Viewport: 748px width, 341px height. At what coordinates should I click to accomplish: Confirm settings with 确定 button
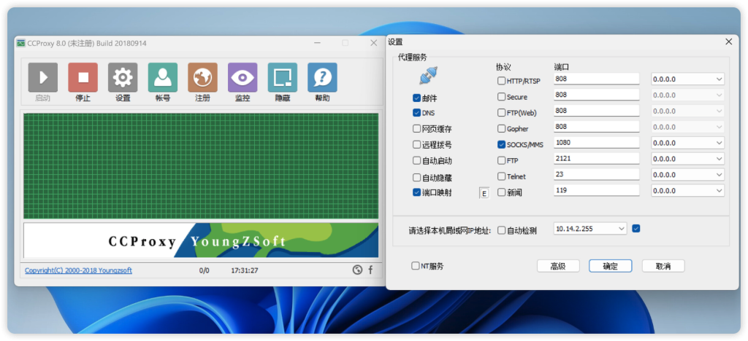coord(611,266)
